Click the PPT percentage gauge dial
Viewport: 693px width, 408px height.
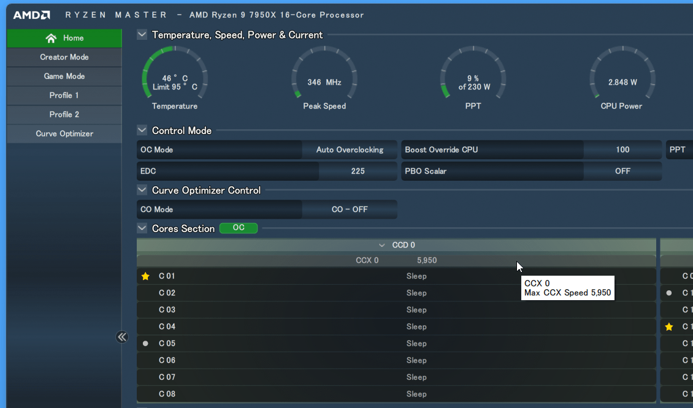[x=473, y=73]
